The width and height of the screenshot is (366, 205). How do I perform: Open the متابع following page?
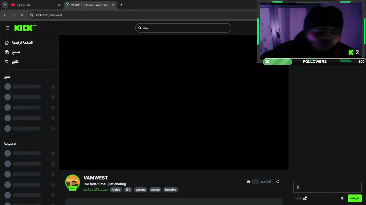coord(15,62)
